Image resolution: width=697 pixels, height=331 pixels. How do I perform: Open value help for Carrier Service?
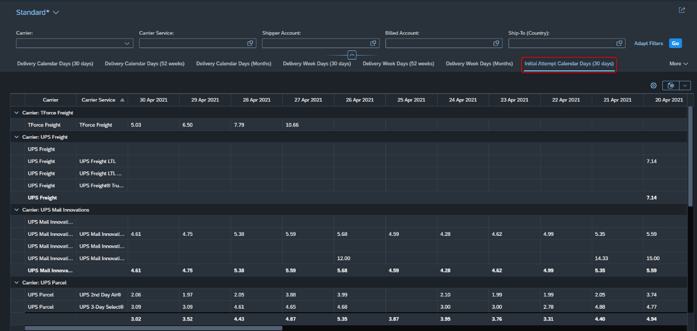pyautogui.click(x=251, y=44)
